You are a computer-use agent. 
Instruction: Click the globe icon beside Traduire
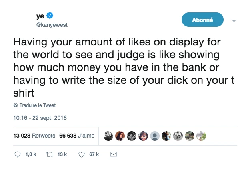click(16, 105)
